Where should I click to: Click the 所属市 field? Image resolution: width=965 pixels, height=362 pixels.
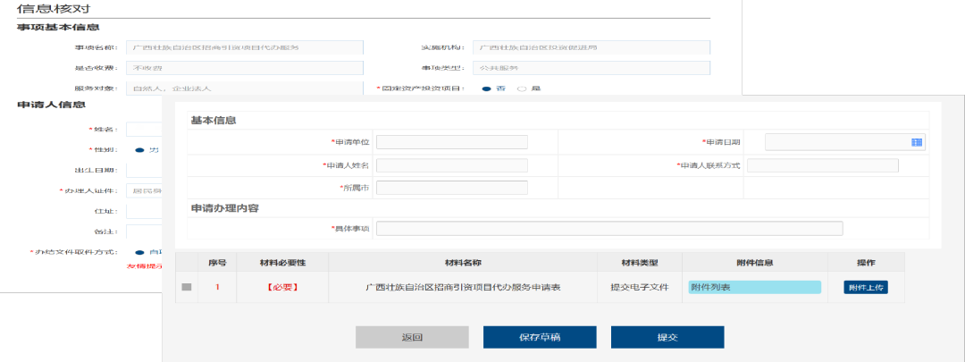click(x=451, y=188)
